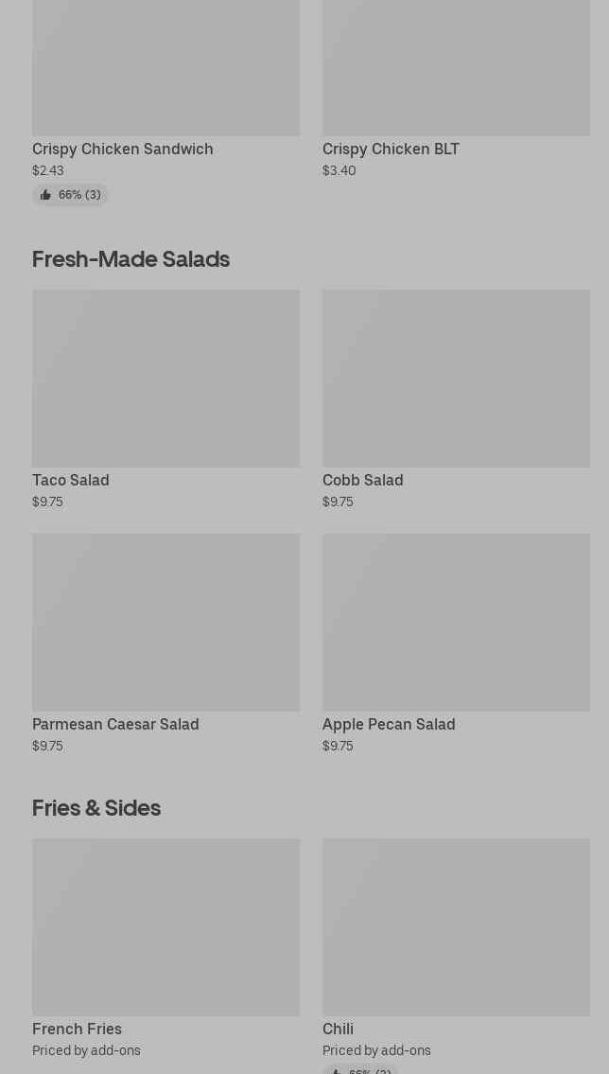Select the Cobb Salad image
609x1074 pixels.
coord(456,379)
